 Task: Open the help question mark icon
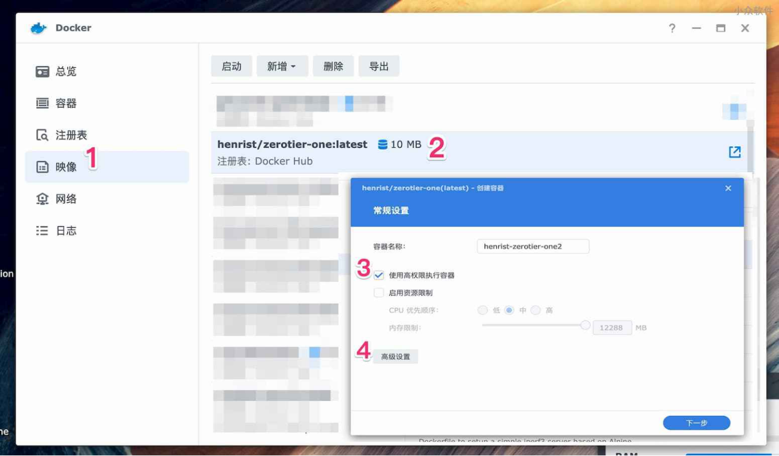[x=672, y=28]
